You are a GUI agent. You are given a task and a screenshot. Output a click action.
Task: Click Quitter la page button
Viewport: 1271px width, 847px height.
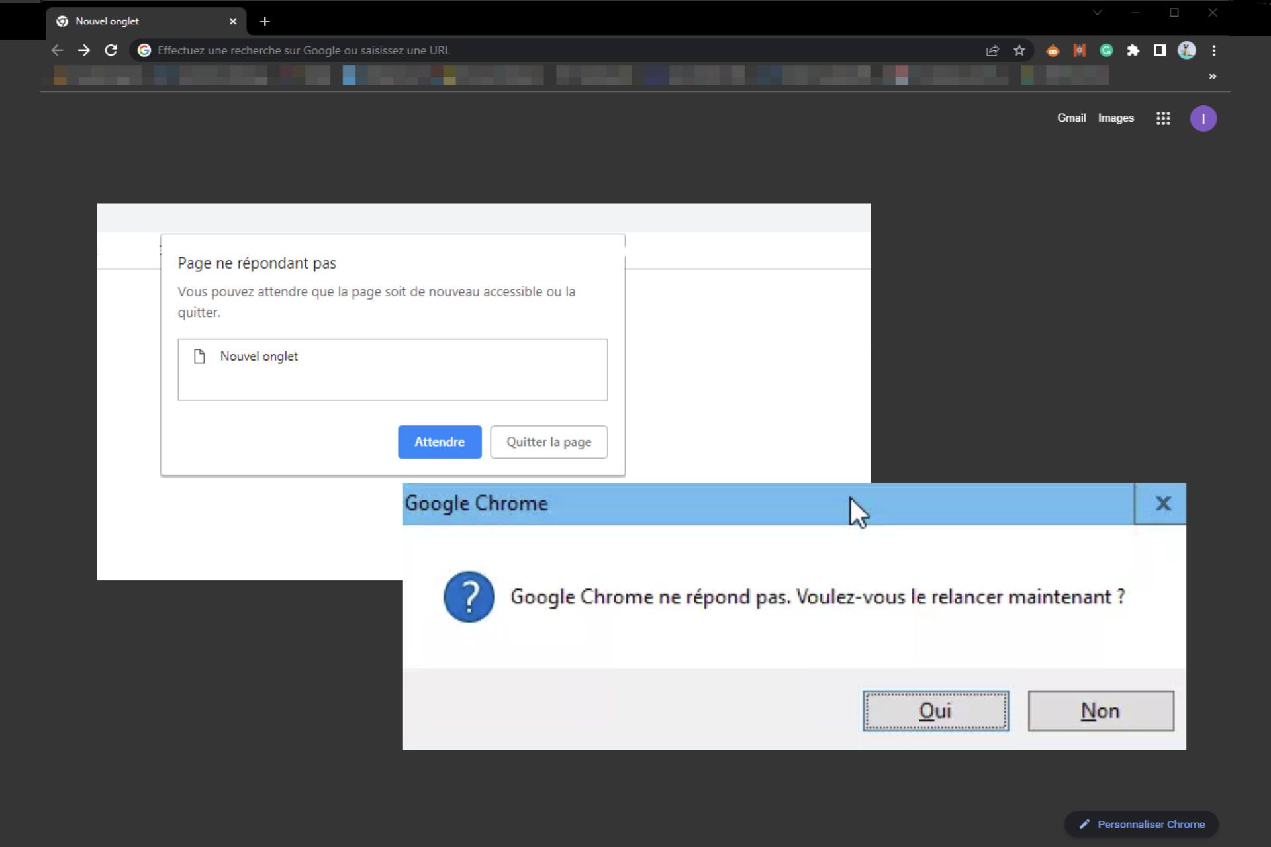tap(549, 442)
